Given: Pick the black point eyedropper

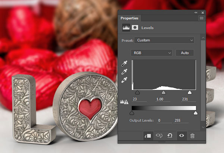Looking at the screenshot, I should point(124,63).
